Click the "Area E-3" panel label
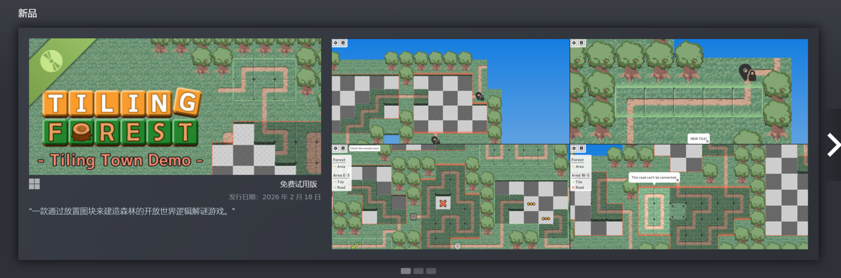 click(341, 175)
